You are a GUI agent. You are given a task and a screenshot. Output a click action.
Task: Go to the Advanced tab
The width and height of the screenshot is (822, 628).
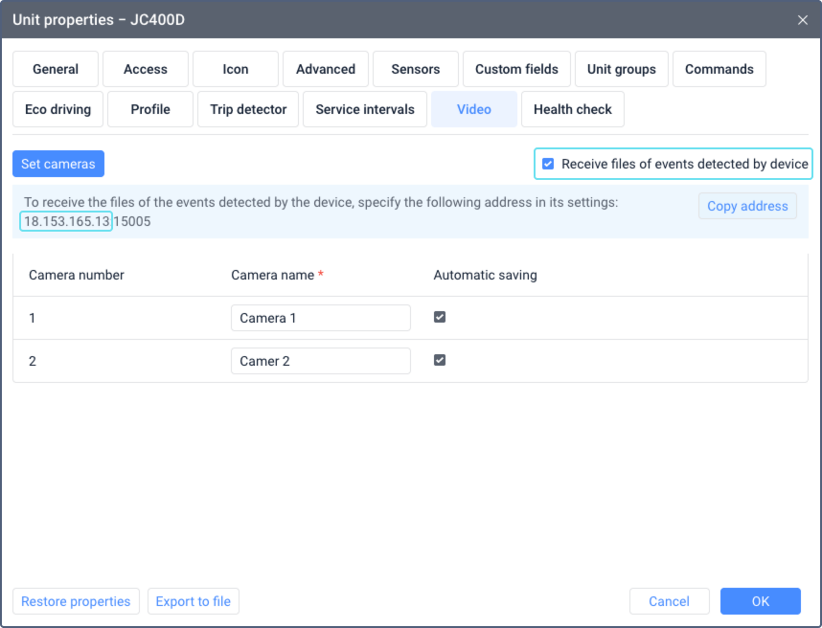point(326,69)
